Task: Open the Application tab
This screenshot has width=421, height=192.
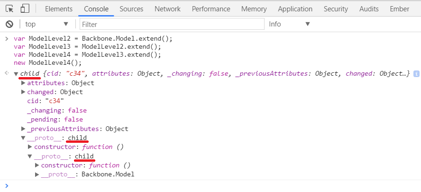Action: pos(295,9)
